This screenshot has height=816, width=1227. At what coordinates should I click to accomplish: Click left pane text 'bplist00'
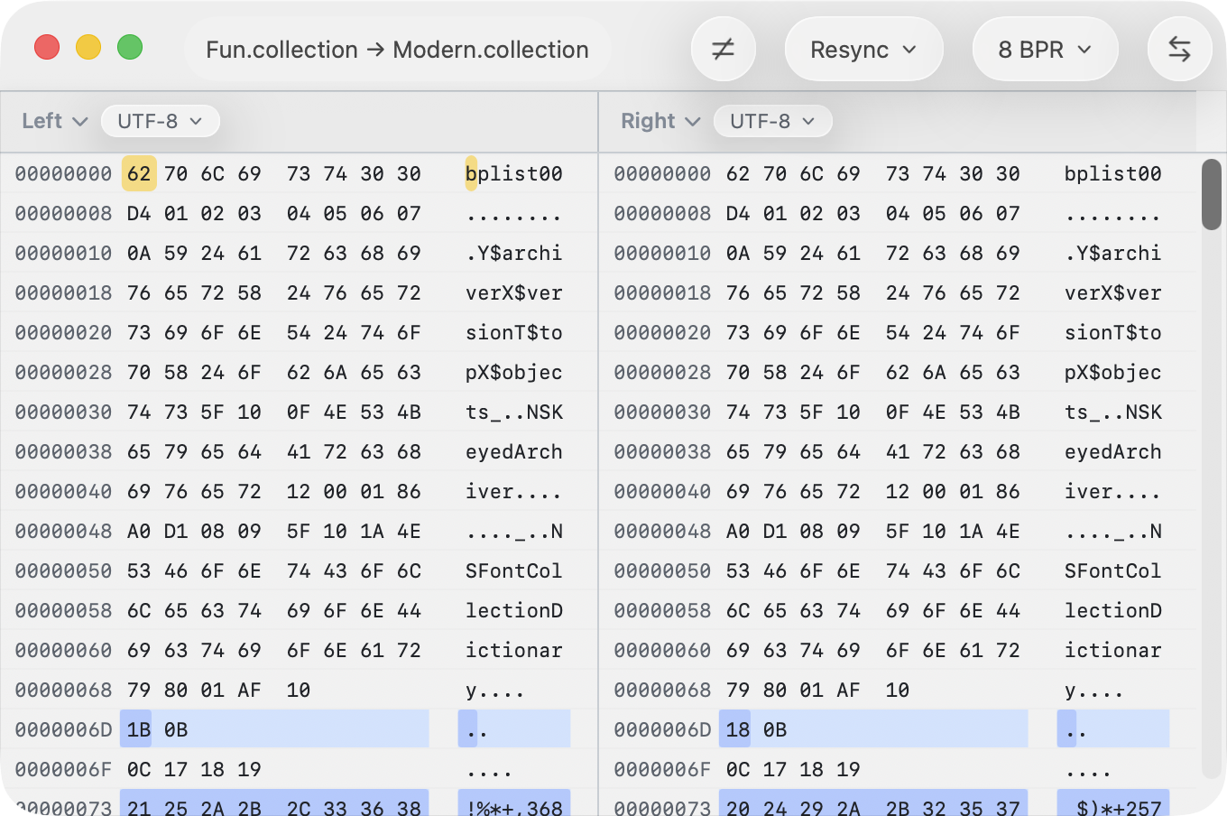[514, 173]
